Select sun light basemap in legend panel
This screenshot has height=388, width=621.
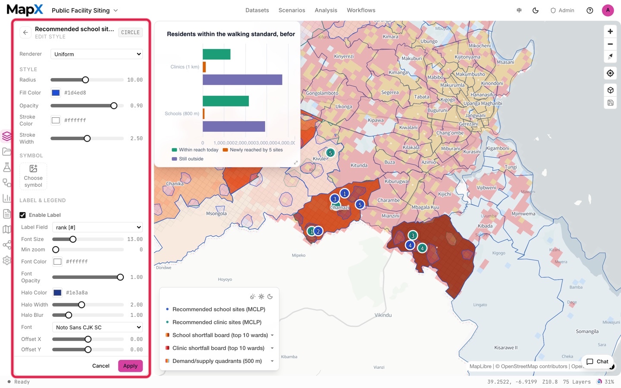coord(261,297)
